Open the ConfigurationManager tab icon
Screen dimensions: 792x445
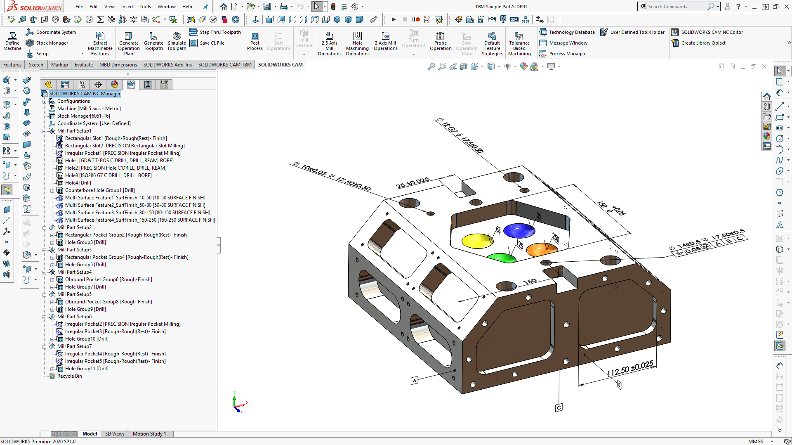[x=81, y=85]
